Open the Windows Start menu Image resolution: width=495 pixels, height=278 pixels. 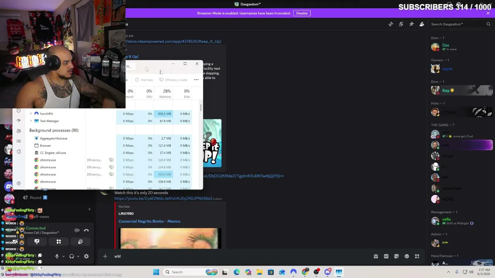pyautogui.click(x=156, y=272)
